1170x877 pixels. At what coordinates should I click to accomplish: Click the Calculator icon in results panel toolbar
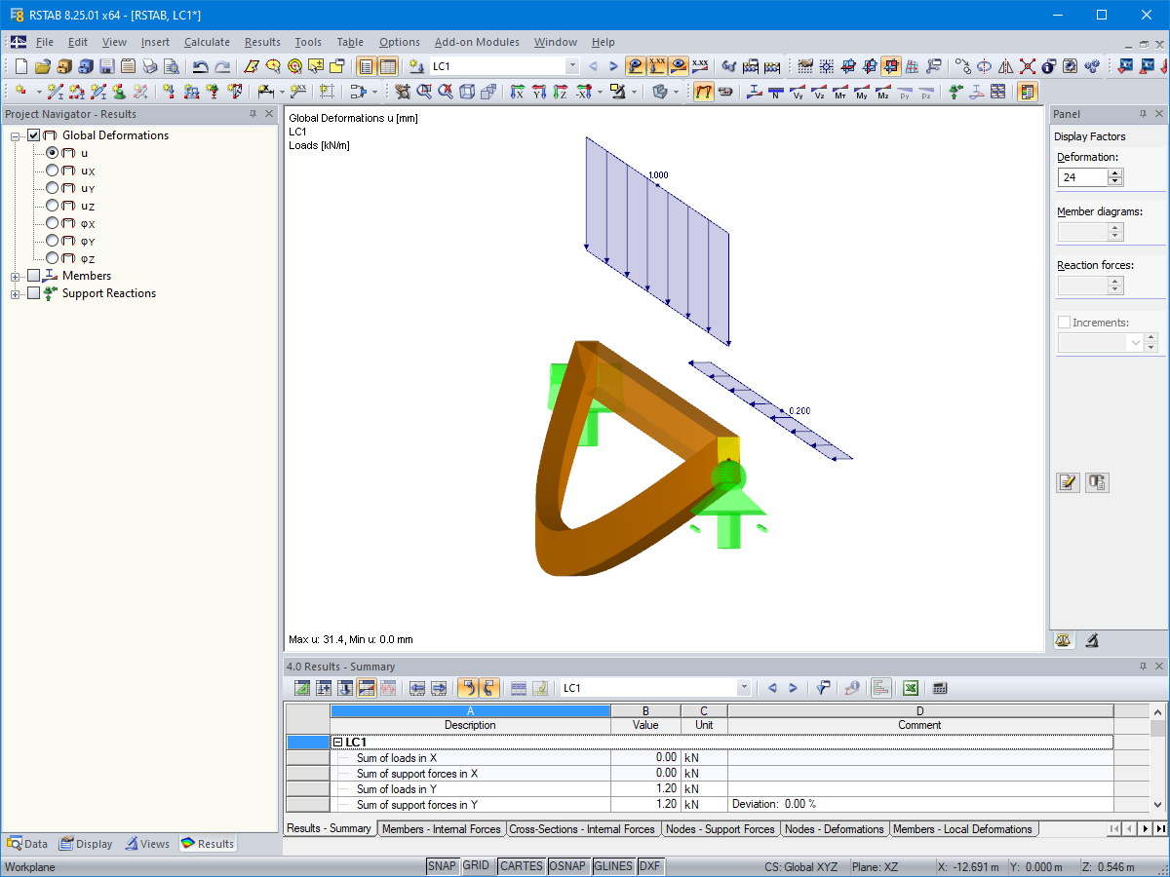coord(939,687)
